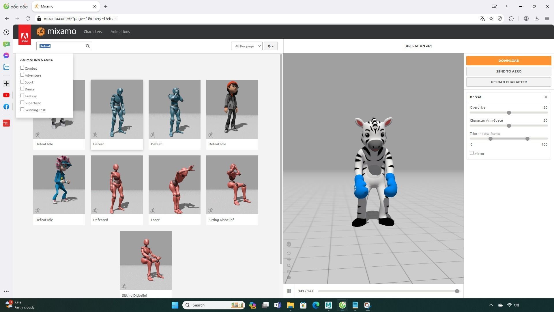Open the Zalo sidebar shortcut
Image resolution: width=554 pixels, height=312 pixels.
tap(6, 67)
